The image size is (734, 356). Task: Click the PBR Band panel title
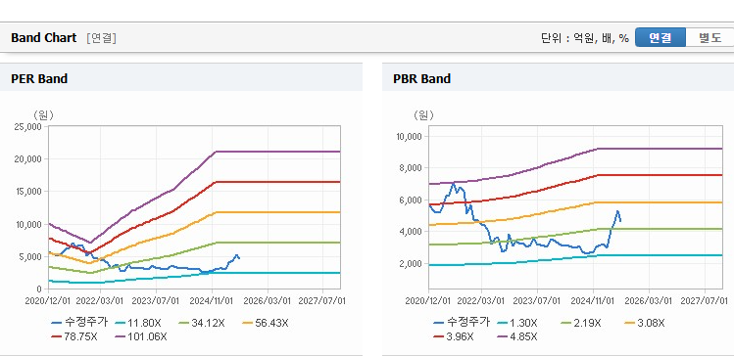point(421,78)
